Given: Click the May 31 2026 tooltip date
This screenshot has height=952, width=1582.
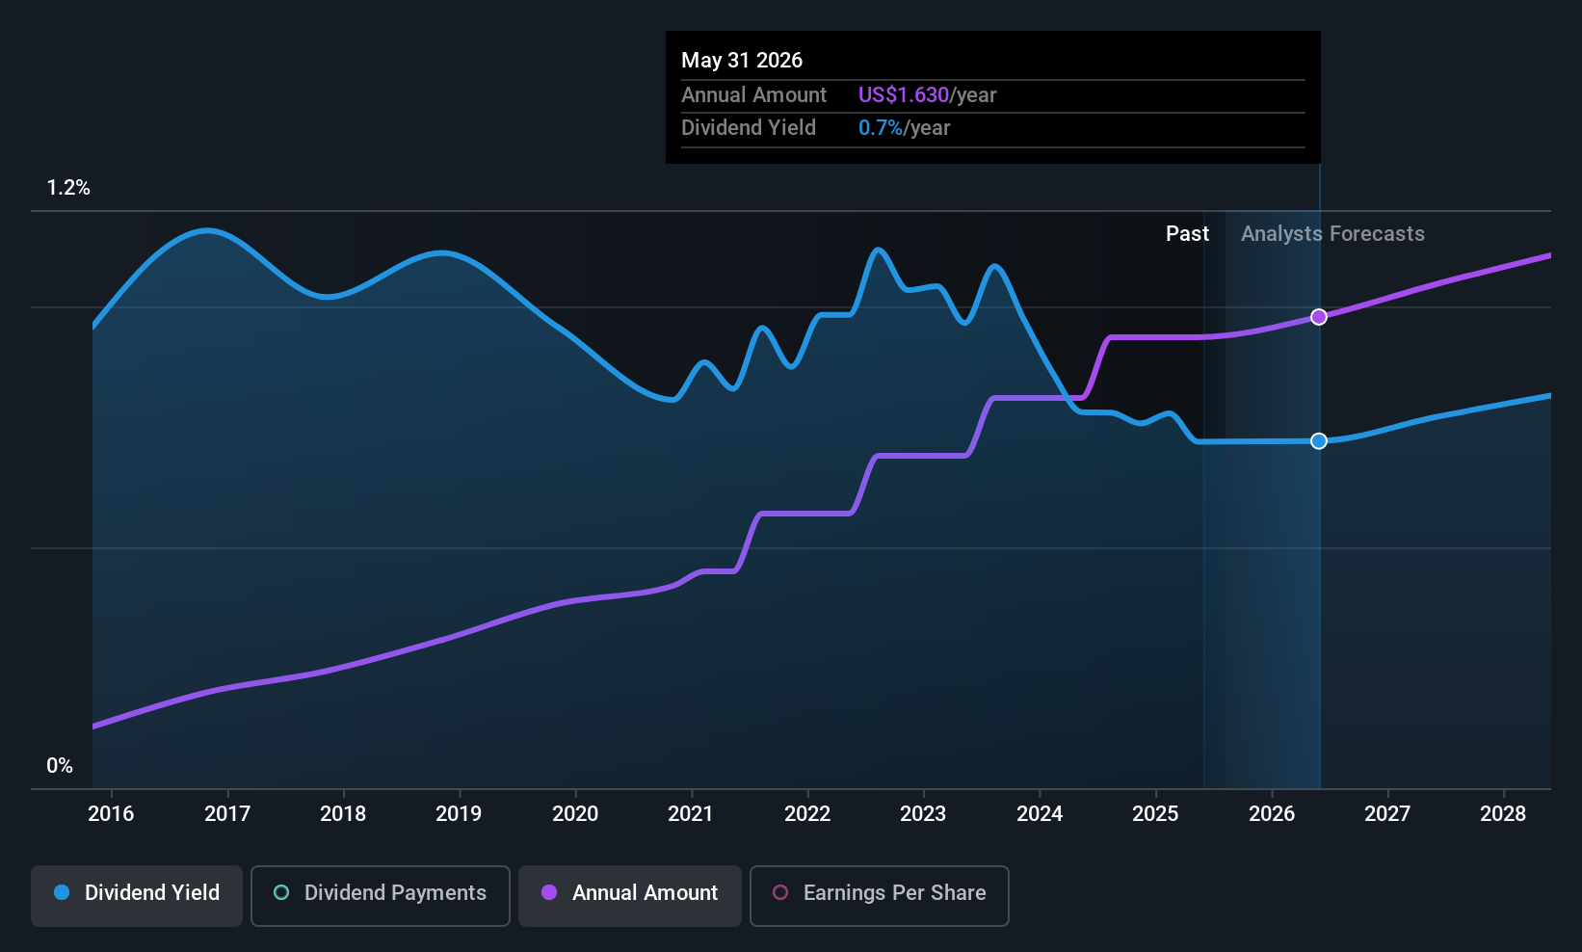Looking at the screenshot, I should 742,60.
